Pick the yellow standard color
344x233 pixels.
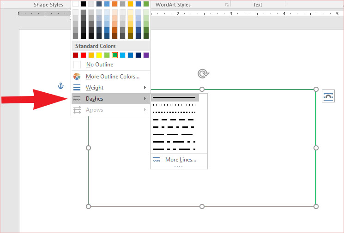pos(99,55)
